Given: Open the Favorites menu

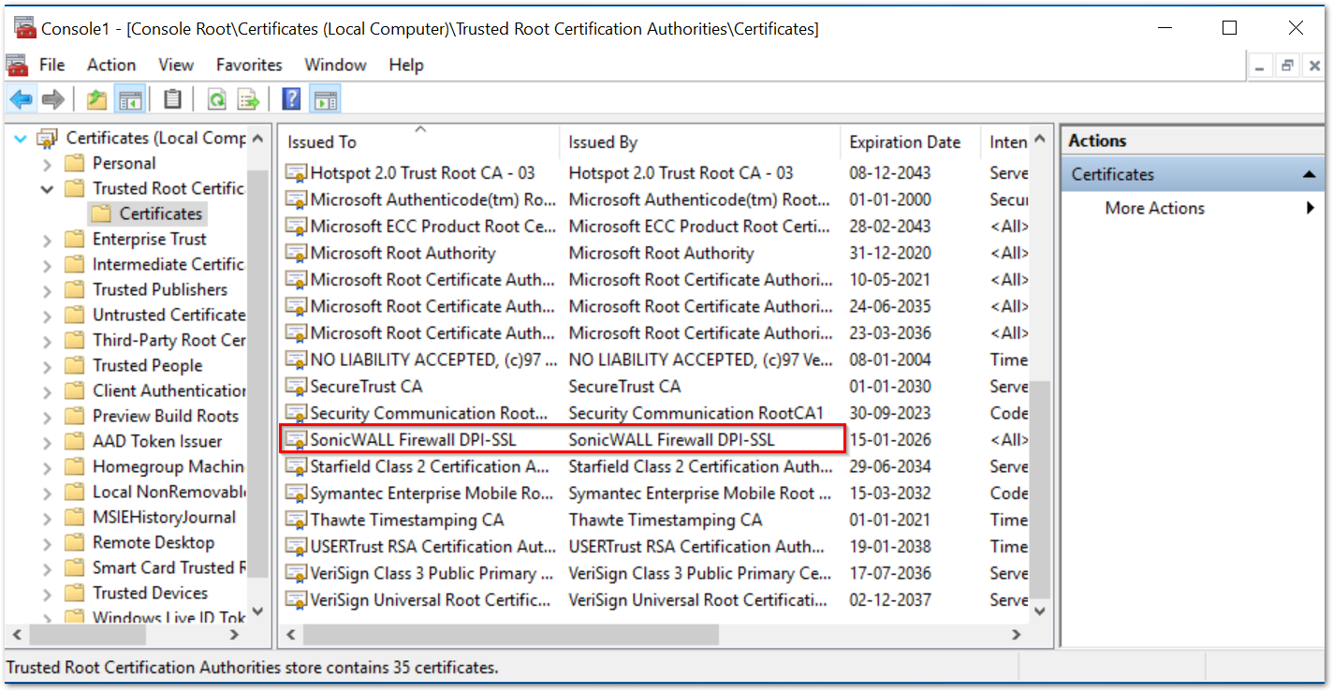Looking at the screenshot, I should [x=249, y=65].
